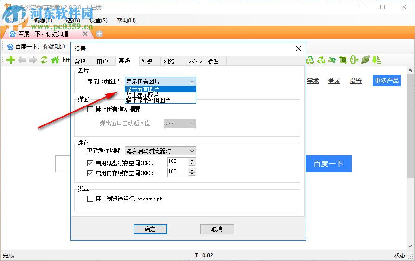Click the green swap arrows toolbar icon
This screenshot has height=261, width=415.
pos(332,60)
